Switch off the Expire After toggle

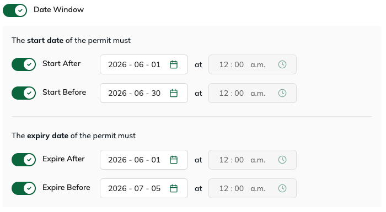tap(24, 160)
